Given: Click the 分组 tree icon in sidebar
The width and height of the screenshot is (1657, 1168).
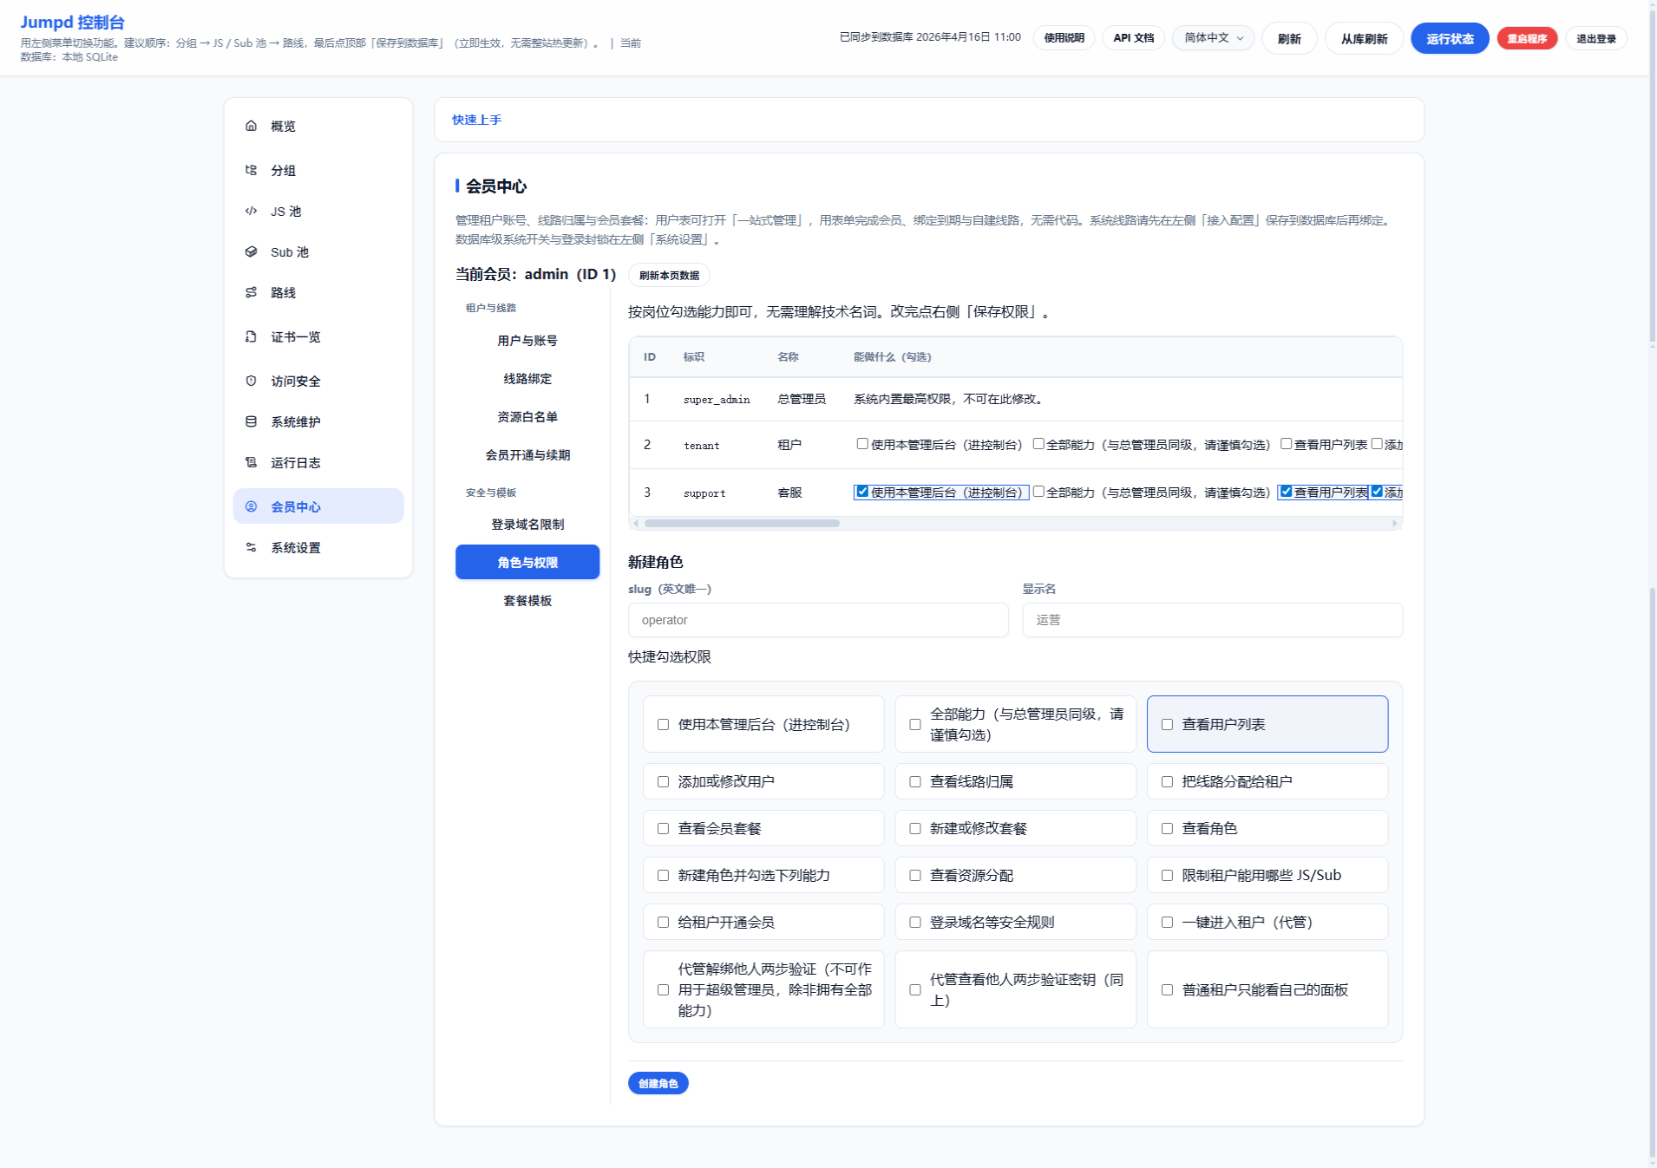Looking at the screenshot, I should click(x=251, y=170).
